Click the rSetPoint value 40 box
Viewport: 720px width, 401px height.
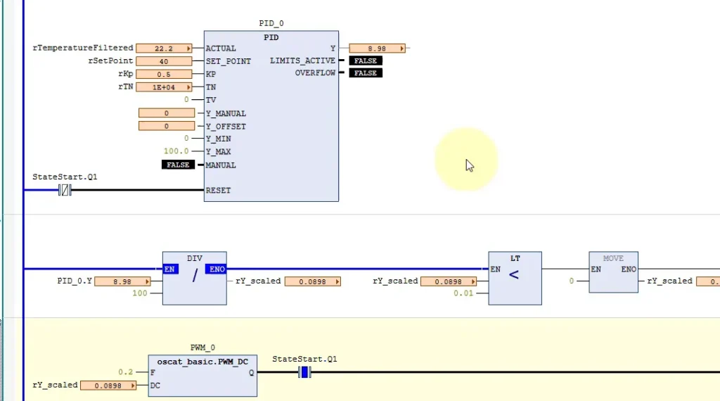[x=164, y=61]
